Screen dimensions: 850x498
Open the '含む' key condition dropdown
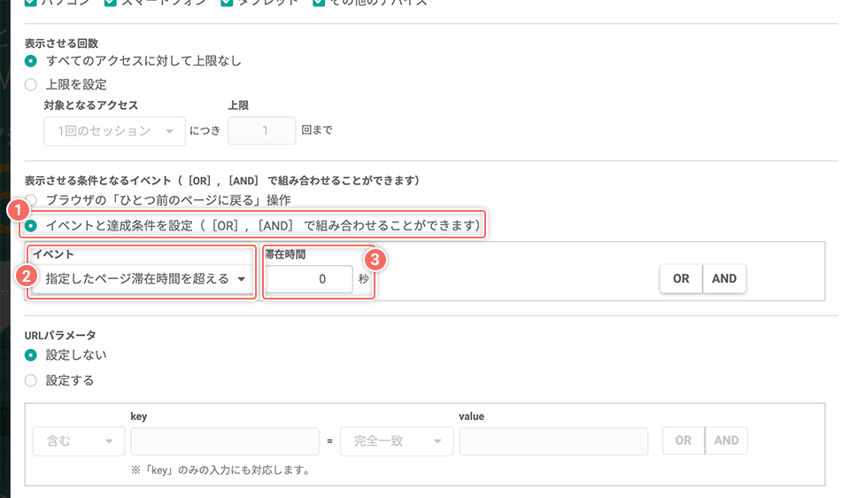pos(79,441)
